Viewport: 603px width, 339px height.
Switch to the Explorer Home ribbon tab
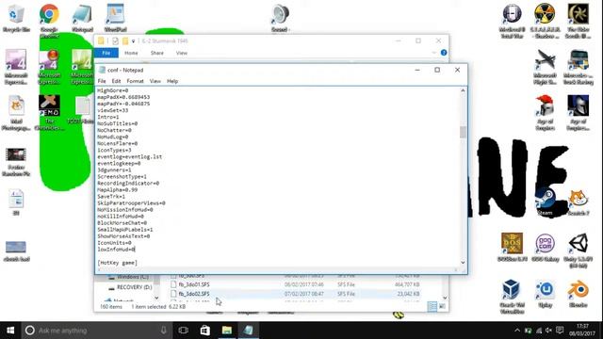(x=131, y=53)
